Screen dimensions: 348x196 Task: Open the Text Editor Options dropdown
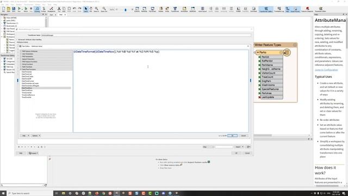pos(36,136)
